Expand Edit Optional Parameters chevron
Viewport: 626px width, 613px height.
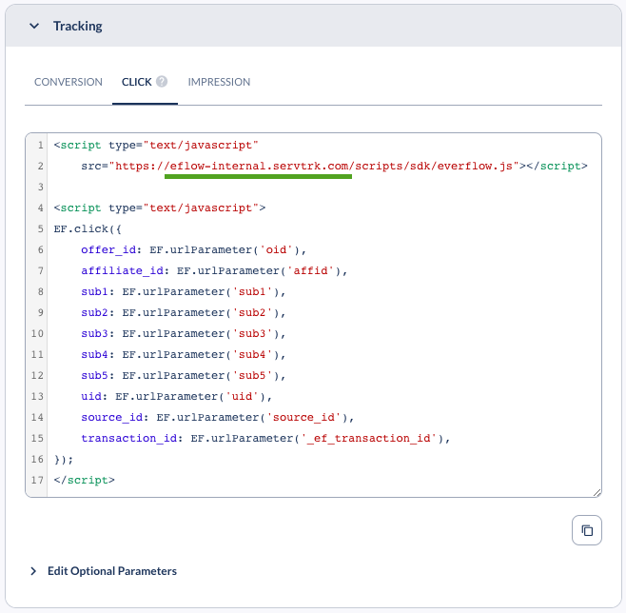[x=33, y=571]
